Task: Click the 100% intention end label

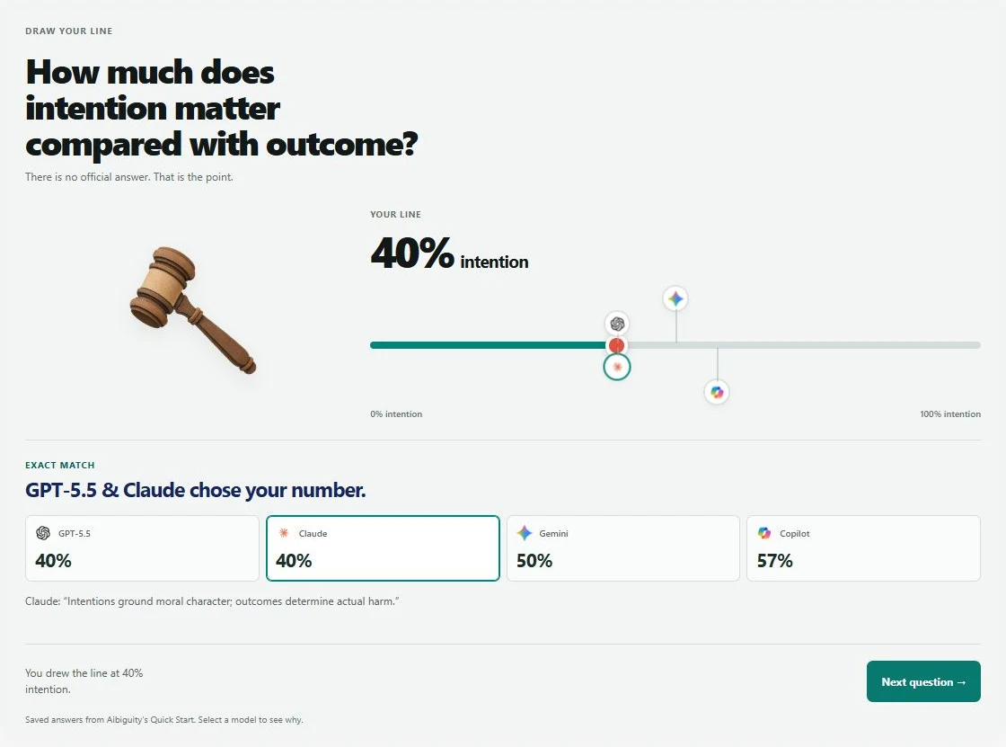Action: click(950, 414)
